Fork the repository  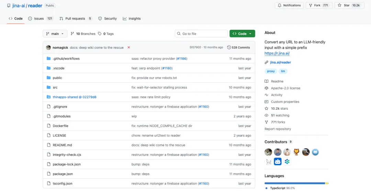tap(318, 5)
